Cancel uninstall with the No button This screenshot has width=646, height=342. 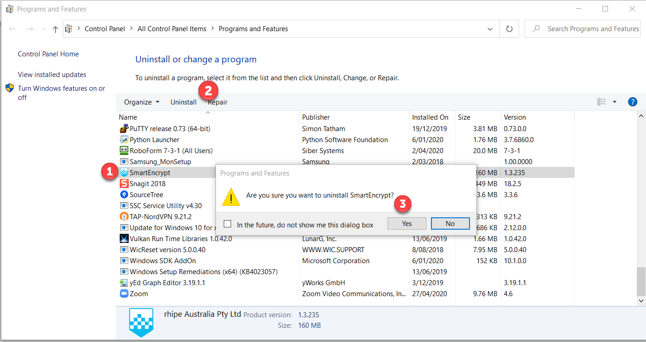450,224
